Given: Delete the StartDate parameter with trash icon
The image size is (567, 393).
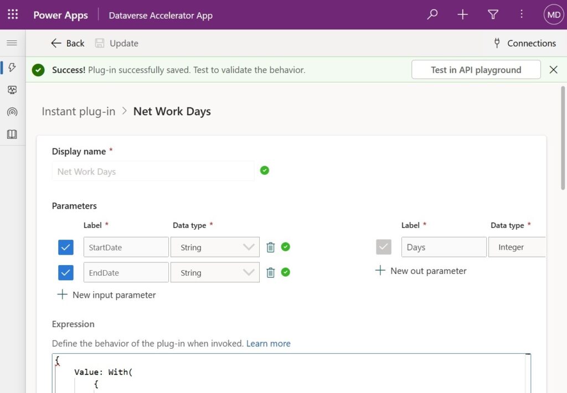Looking at the screenshot, I should click(x=270, y=247).
